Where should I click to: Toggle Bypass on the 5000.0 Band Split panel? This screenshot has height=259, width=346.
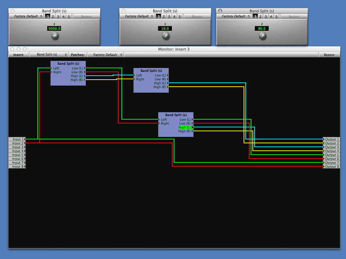point(86,17)
